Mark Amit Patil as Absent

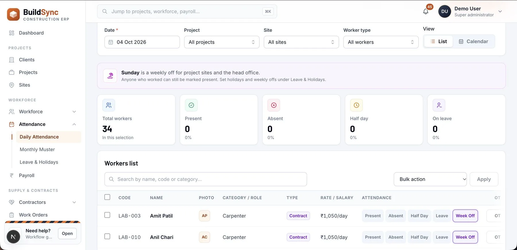pos(396,216)
